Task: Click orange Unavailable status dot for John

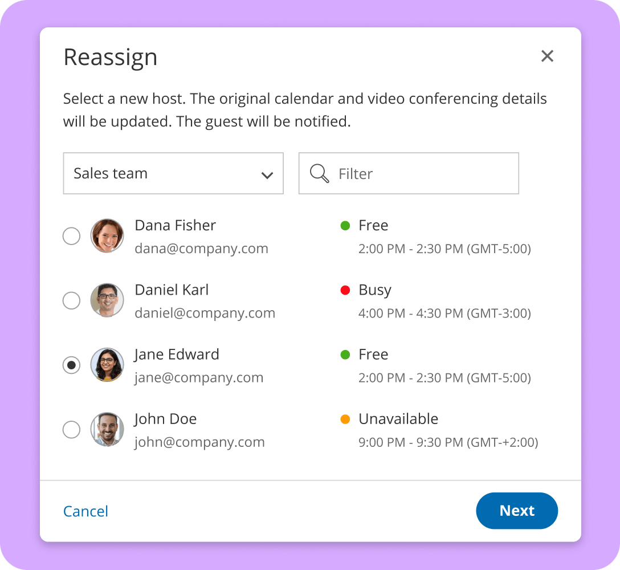Action: click(345, 420)
